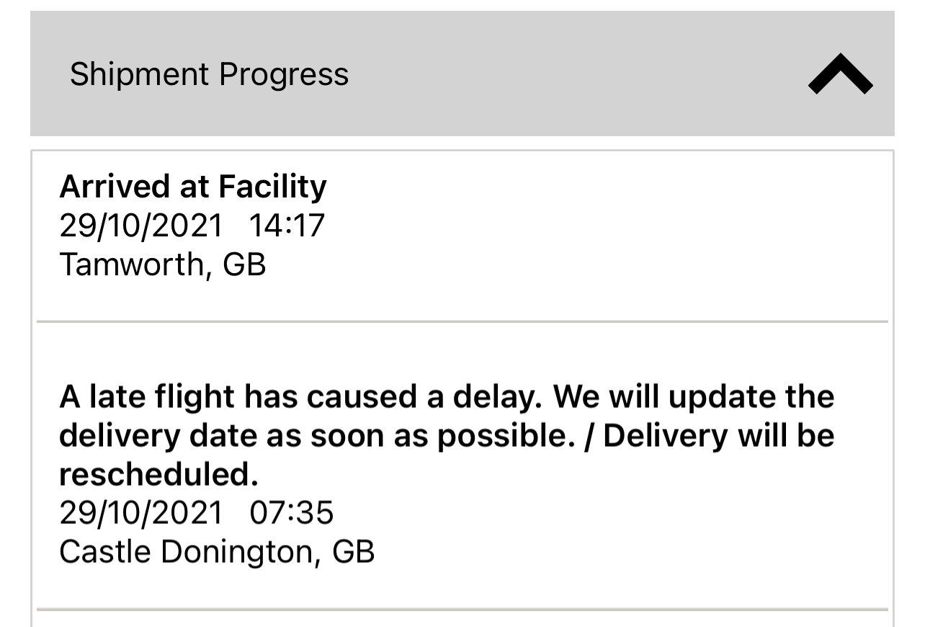Click the Shipment Progress header title
The image size is (925, 627).
pyautogui.click(x=209, y=74)
